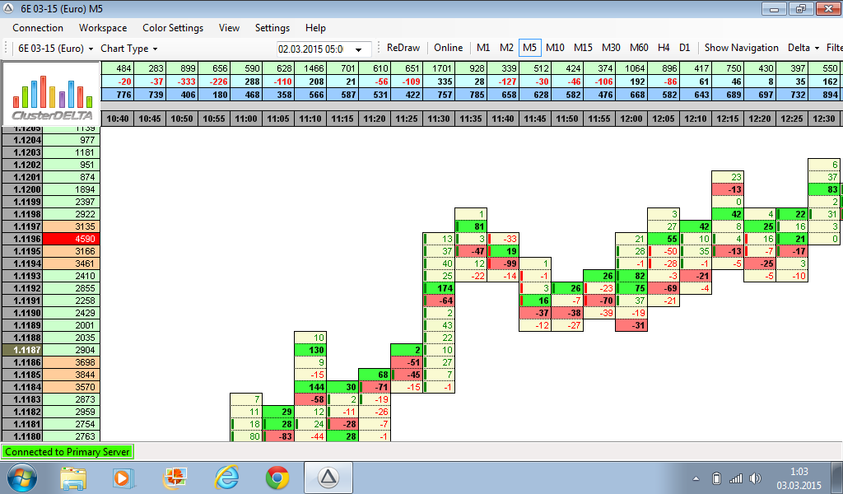Image resolution: width=843 pixels, height=494 pixels.
Task: Click the volume speaker tray icon
Action: click(x=756, y=478)
